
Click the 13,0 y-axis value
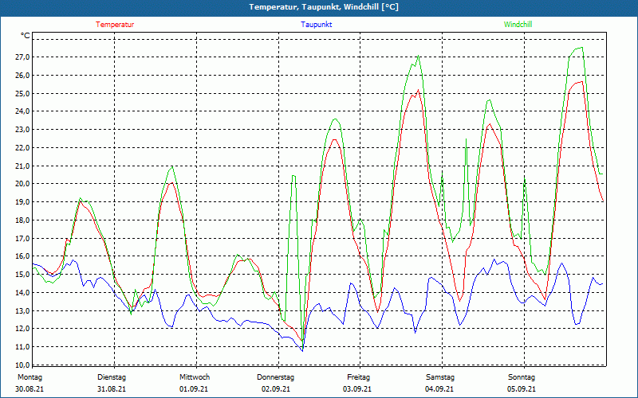pos(23,311)
